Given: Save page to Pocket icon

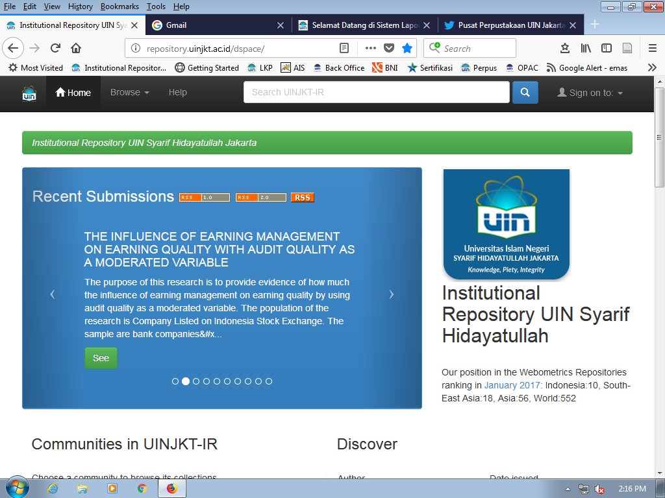Looking at the screenshot, I should pyautogui.click(x=389, y=48).
